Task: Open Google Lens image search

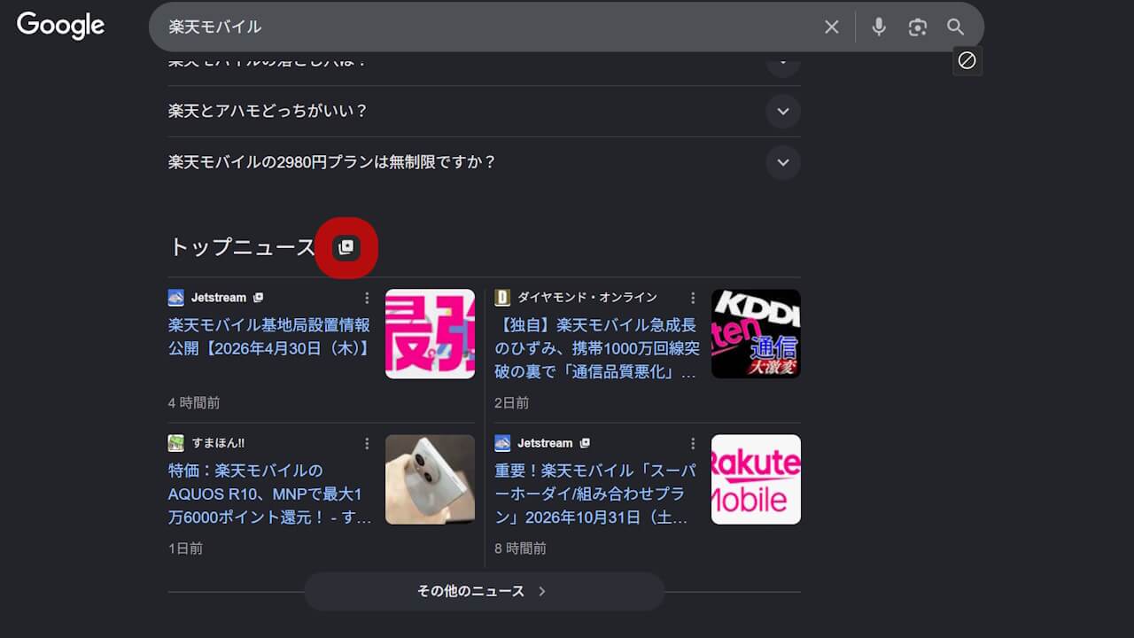Action: (918, 27)
